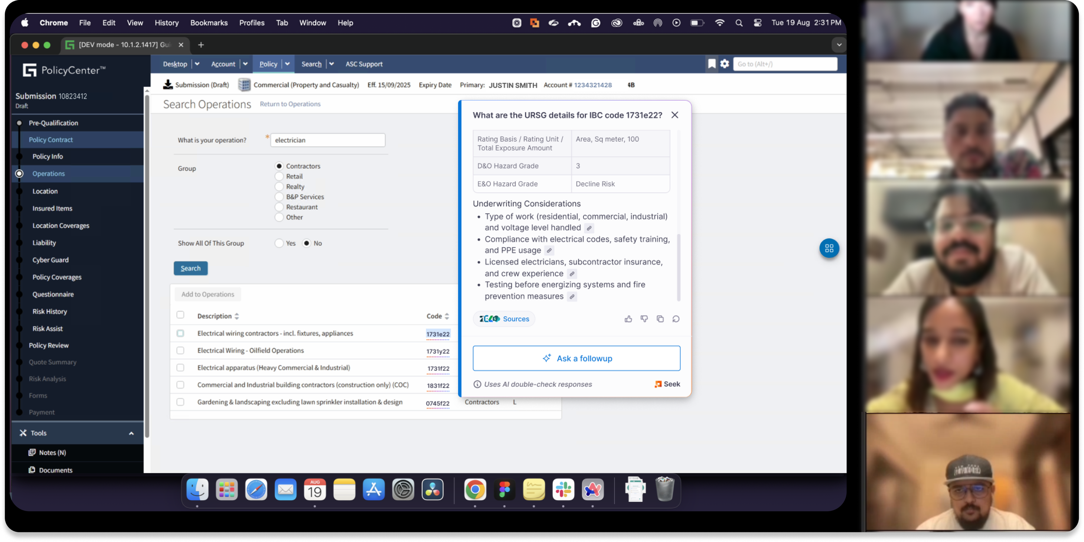Check the Electrical Wiring - Oilfield Operations row

point(180,350)
